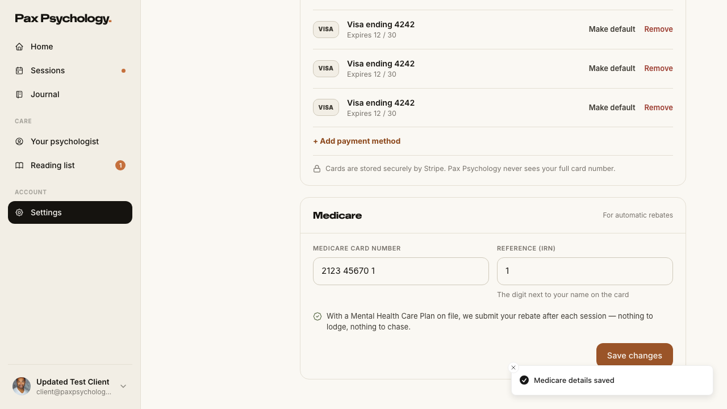Remove the first Visa ending 4242

click(658, 29)
